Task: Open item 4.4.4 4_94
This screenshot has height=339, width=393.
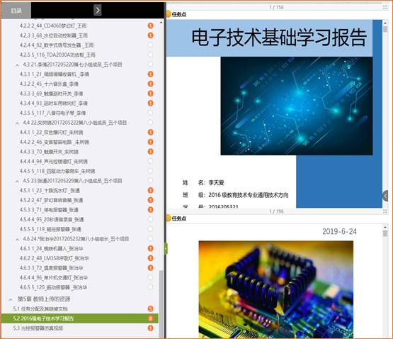Action: click(54, 161)
